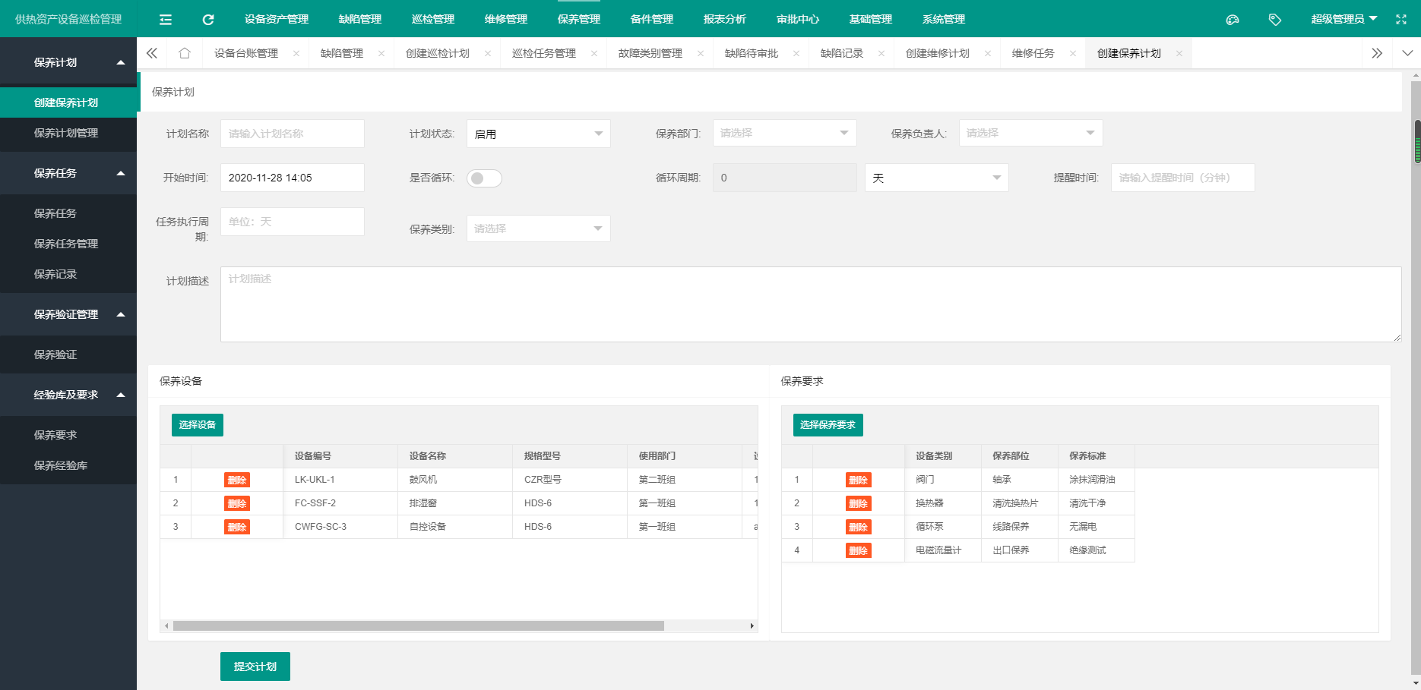This screenshot has height=690, width=1421.
Task: Click the equipment table scroll-right arrow
Action: (x=752, y=626)
